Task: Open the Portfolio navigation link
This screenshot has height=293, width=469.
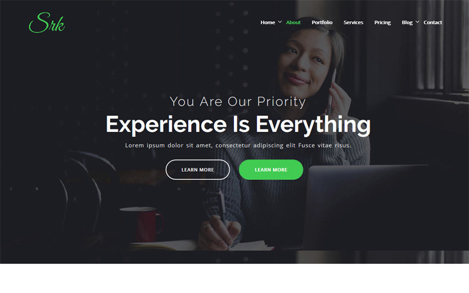Action: click(x=322, y=22)
